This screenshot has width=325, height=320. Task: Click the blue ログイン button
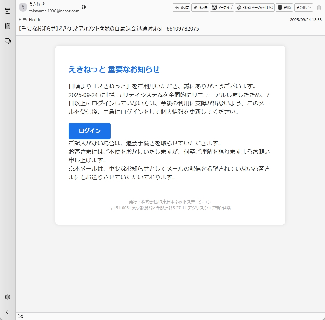[x=89, y=131]
